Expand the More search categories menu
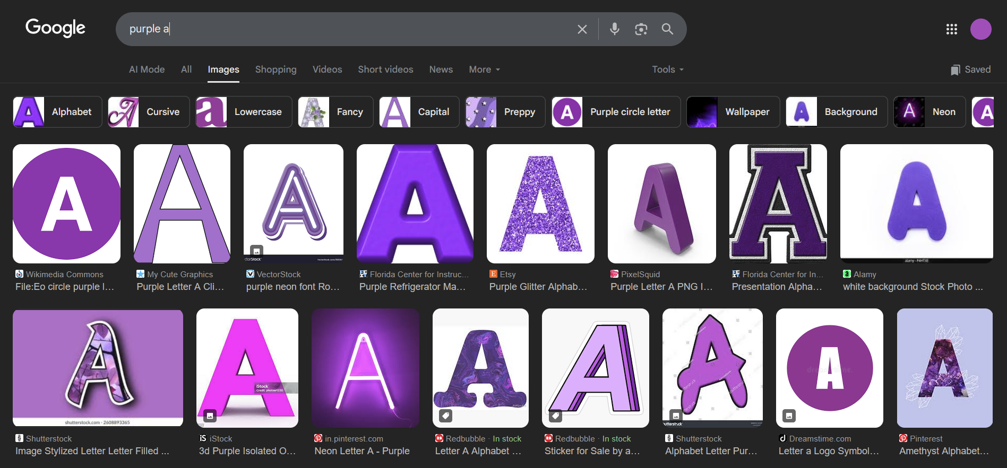 (485, 69)
